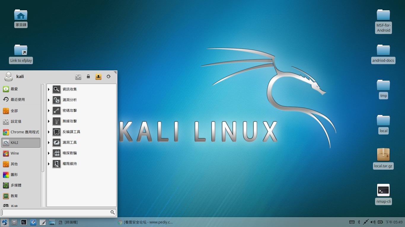Open the network connection tray icon
Viewport: 405px width, 227px height.
click(x=366, y=222)
